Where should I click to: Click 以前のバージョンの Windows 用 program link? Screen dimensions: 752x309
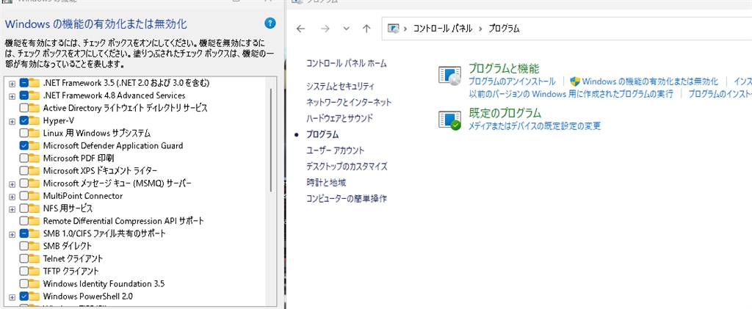pos(571,94)
